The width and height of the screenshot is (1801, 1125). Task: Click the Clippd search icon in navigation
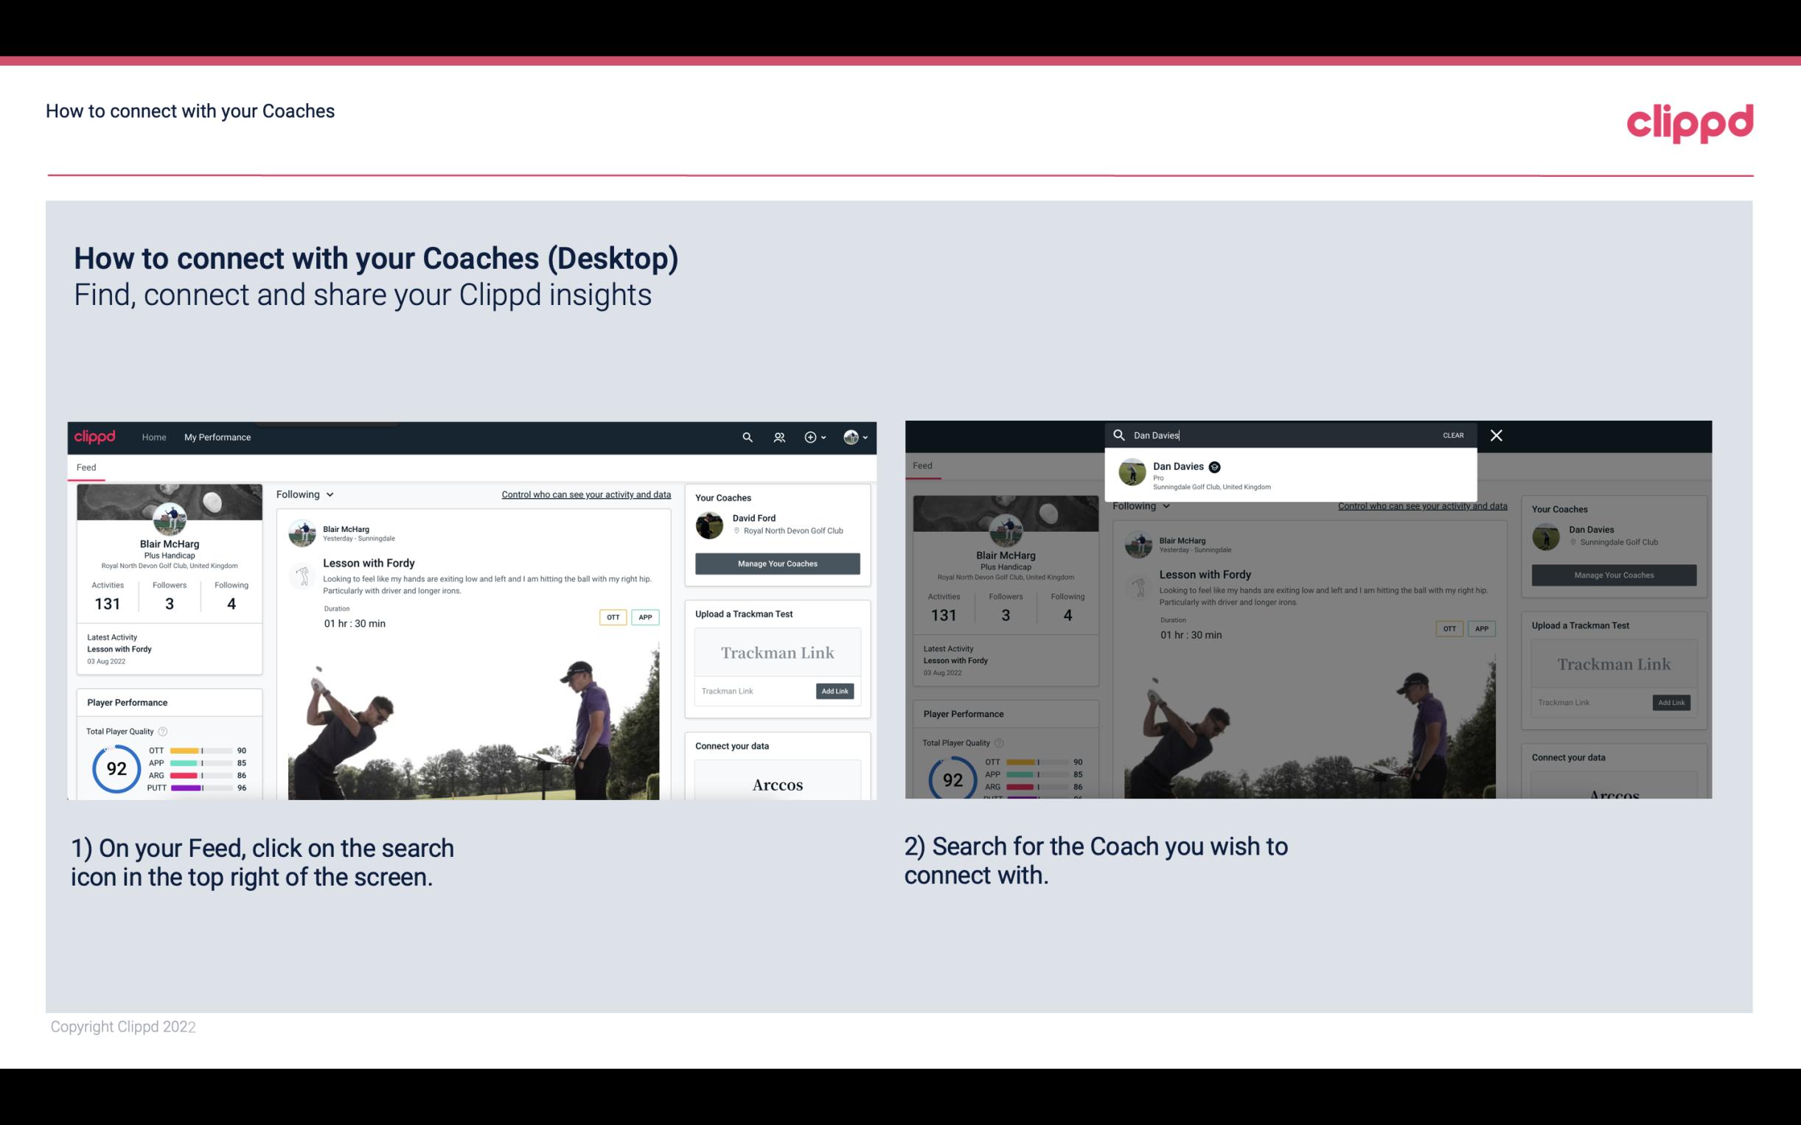[747, 437]
